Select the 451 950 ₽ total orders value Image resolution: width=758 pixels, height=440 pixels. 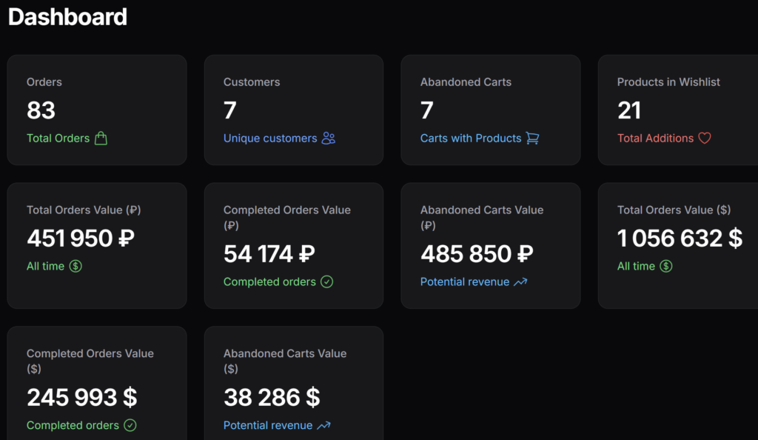click(81, 239)
